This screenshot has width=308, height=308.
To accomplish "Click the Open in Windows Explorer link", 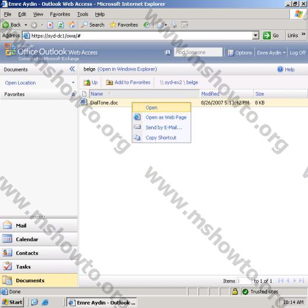I will [128, 69].
